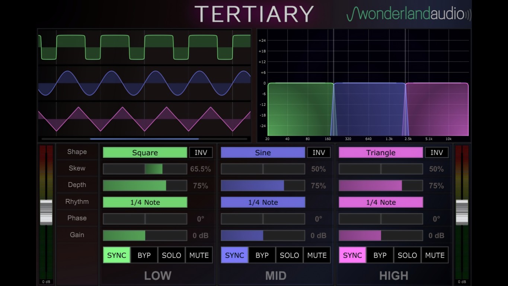Toggle INV for the Low band shape
Image resolution: width=508 pixels, height=286 pixels.
point(201,153)
